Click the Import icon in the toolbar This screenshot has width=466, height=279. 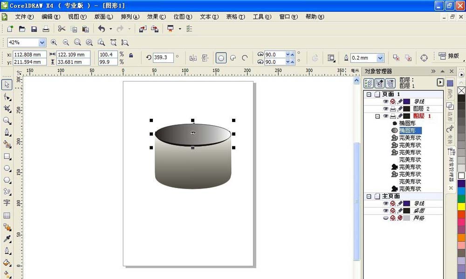(x=143, y=29)
